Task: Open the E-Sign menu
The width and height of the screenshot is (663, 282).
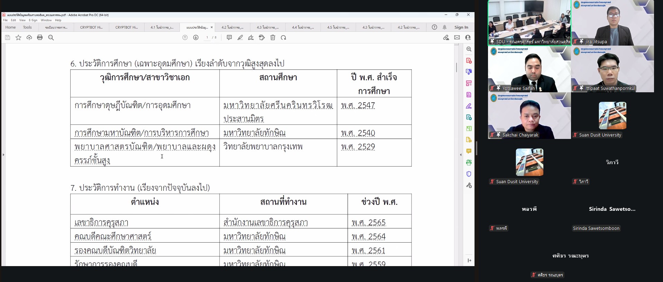Action: (33, 20)
